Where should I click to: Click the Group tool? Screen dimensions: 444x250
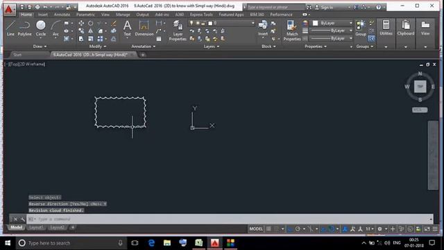361,28
